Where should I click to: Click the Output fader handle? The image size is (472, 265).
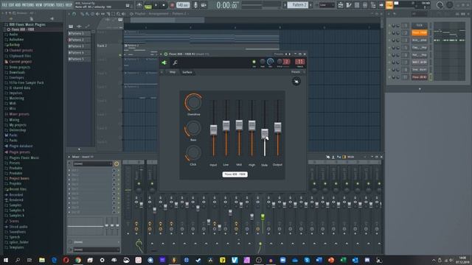277,127
